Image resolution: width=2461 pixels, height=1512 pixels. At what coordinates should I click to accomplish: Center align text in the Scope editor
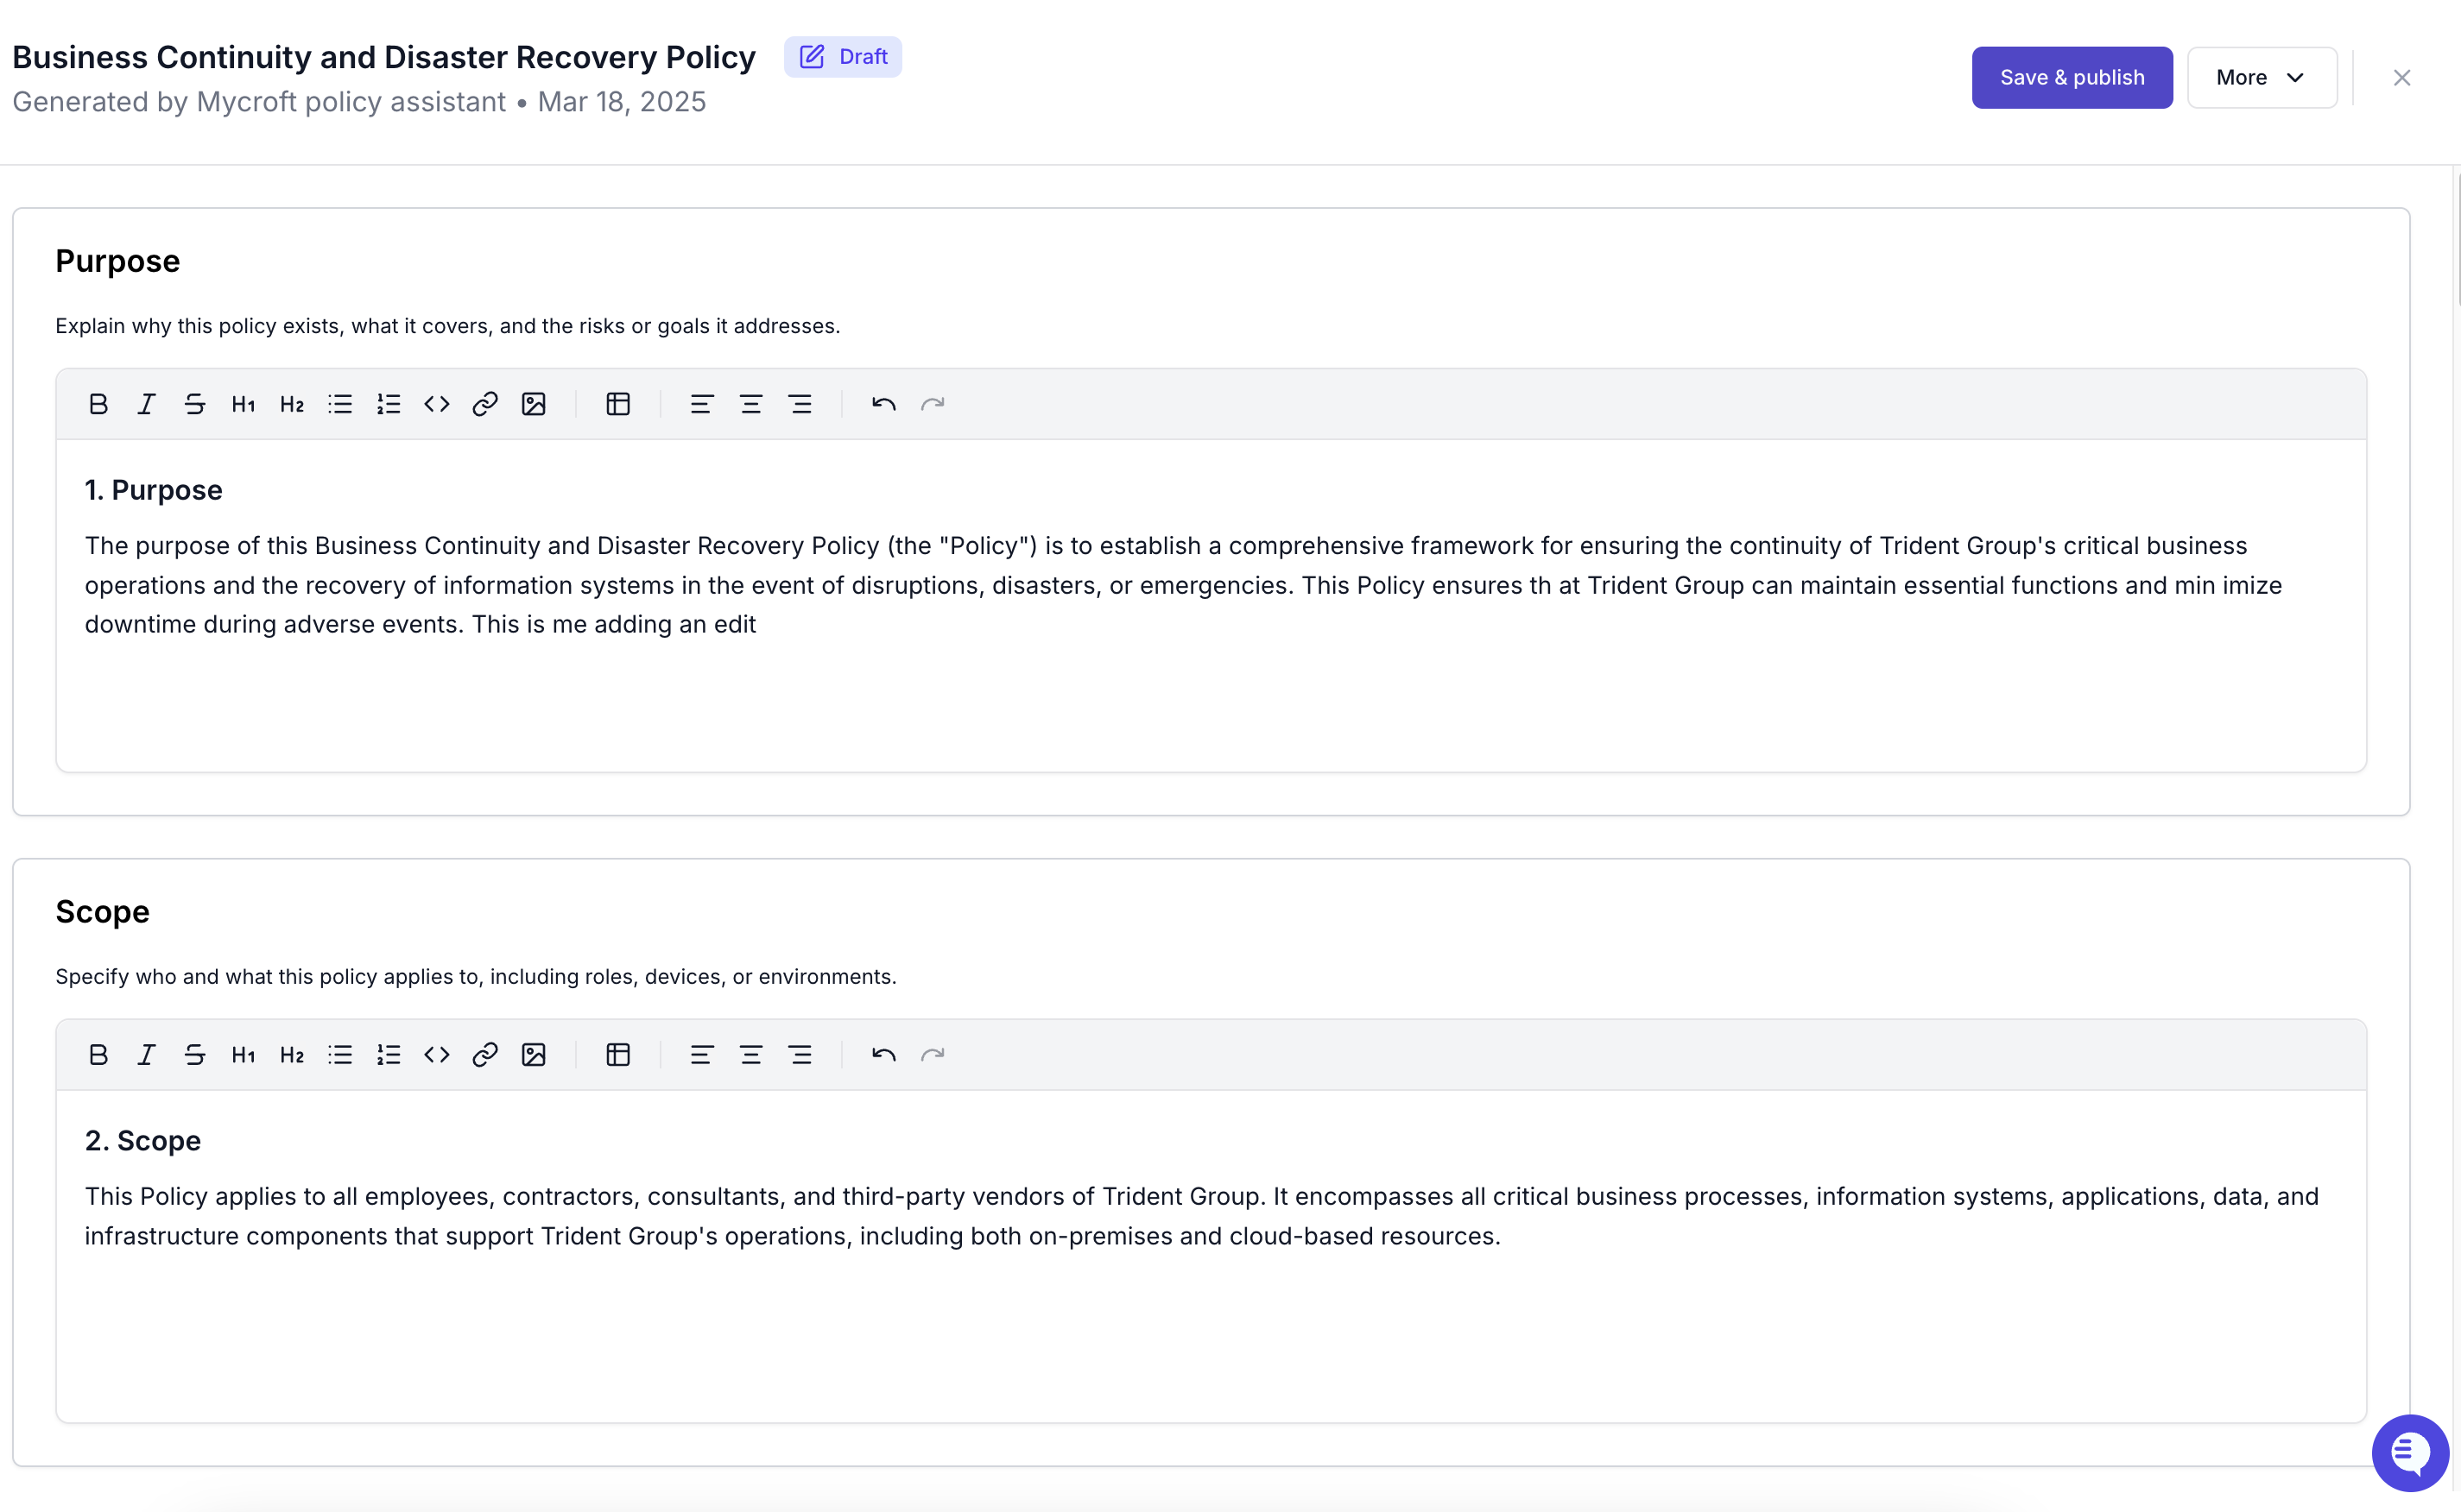coord(750,1055)
